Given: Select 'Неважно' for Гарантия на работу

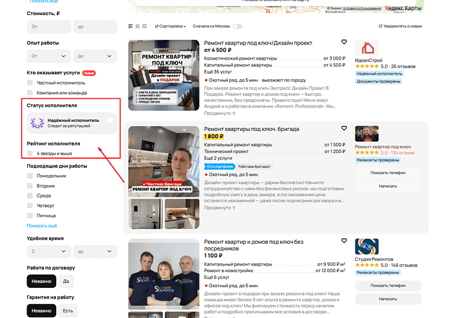Looking at the screenshot, I should (x=41, y=311).
